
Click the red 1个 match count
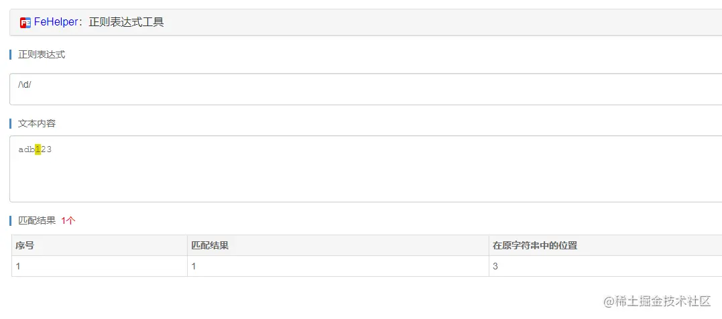pos(68,220)
